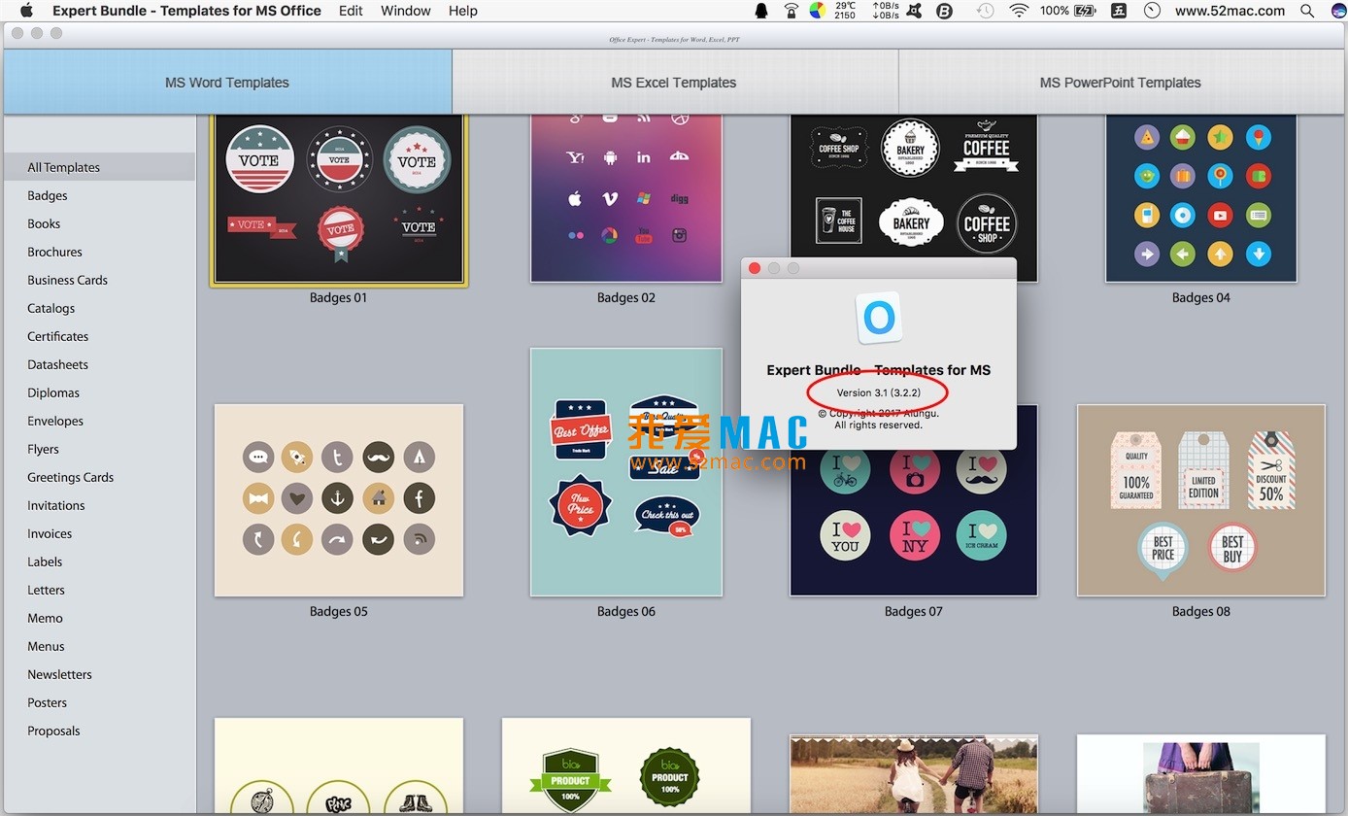The height and width of the screenshot is (816, 1348).
Task: Click the QQ penguin menu bar icon
Action: [761, 11]
